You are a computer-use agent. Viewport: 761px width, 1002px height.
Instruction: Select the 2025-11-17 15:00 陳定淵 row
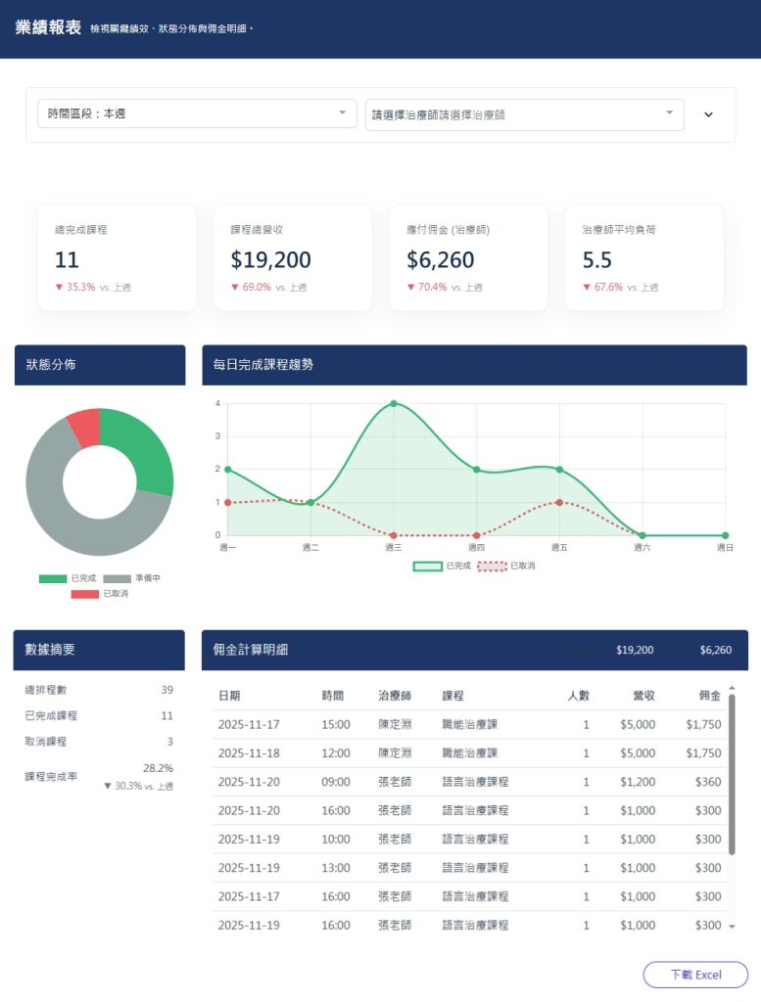[x=470, y=725]
